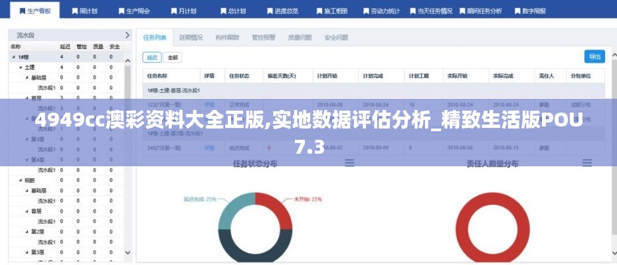Switch to the 周计划 top navigation tab

click(84, 11)
